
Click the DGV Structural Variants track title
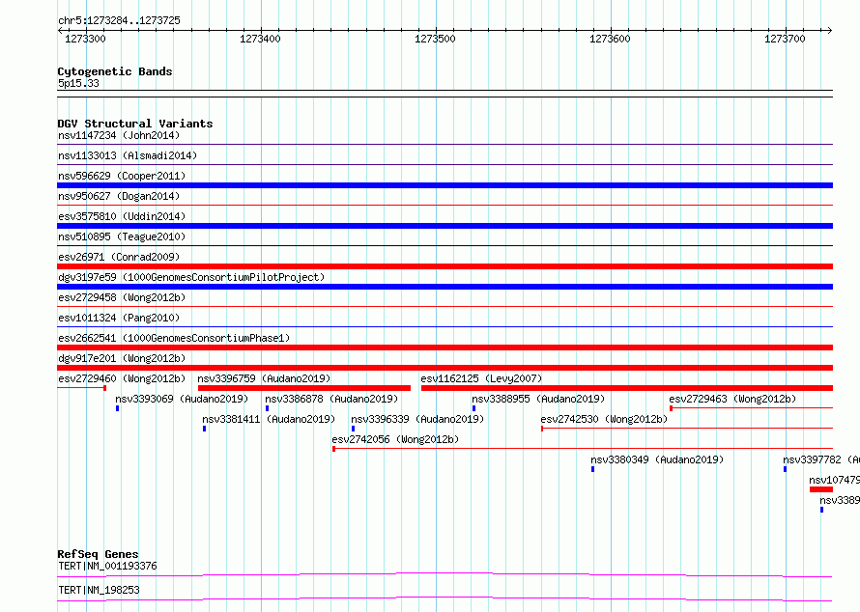click(135, 124)
